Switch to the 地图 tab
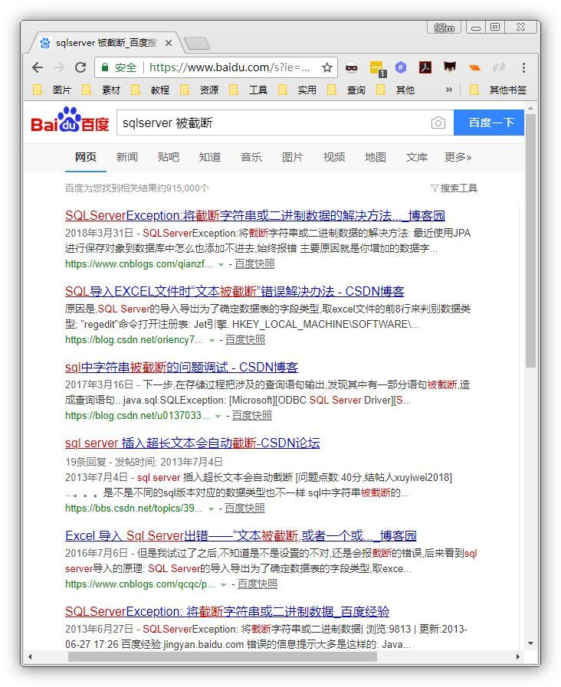Screen dimensions: 561x687 376,157
